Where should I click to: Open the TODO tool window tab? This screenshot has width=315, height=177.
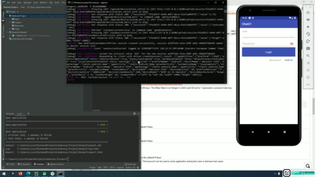tap(11, 164)
